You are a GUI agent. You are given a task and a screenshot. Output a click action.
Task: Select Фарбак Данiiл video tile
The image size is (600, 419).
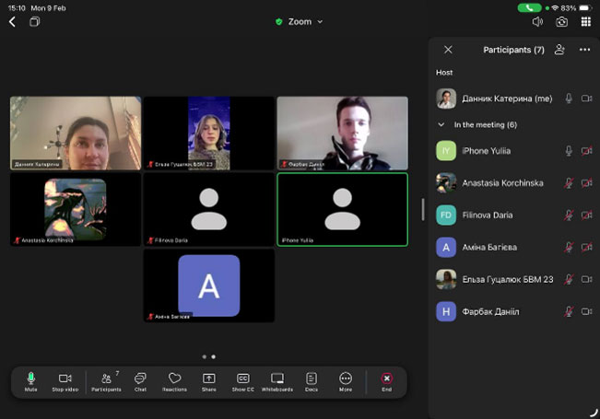[x=342, y=134]
